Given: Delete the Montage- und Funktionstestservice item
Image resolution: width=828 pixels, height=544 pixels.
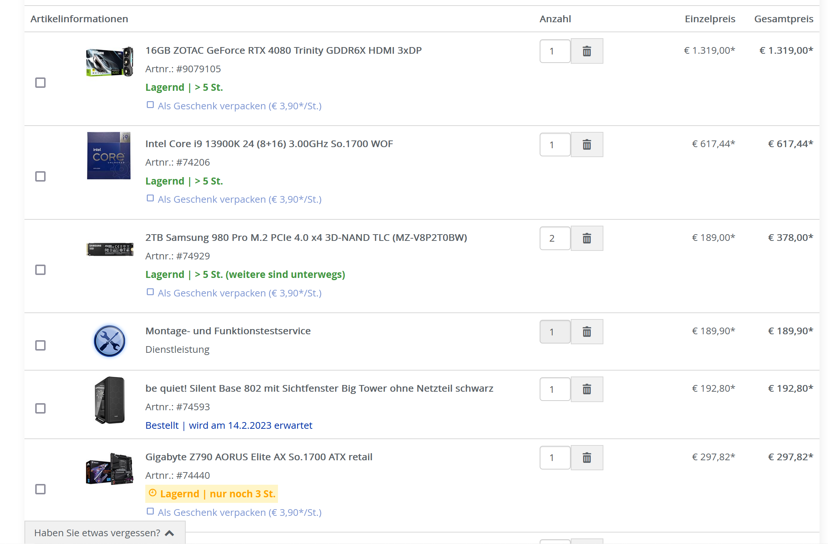Looking at the screenshot, I should [586, 332].
